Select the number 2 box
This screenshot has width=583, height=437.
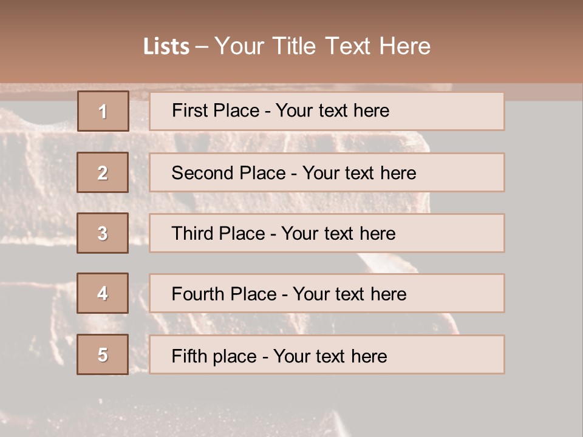pyautogui.click(x=103, y=172)
